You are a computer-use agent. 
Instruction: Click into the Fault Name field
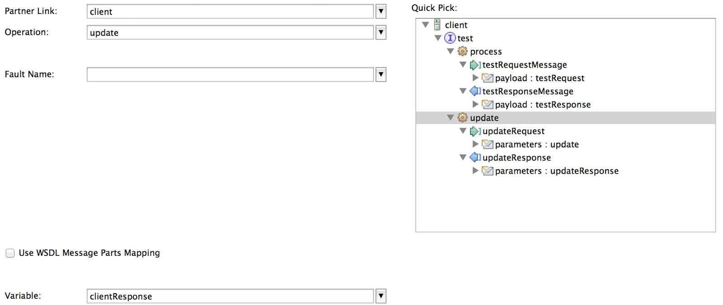coord(230,74)
